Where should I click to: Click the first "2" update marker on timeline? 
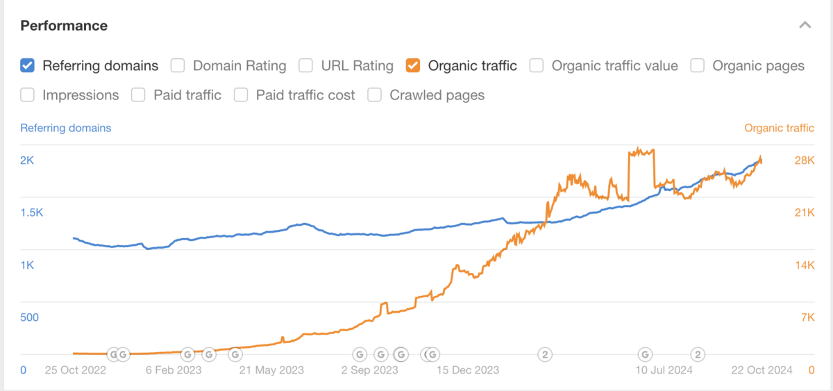546,354
